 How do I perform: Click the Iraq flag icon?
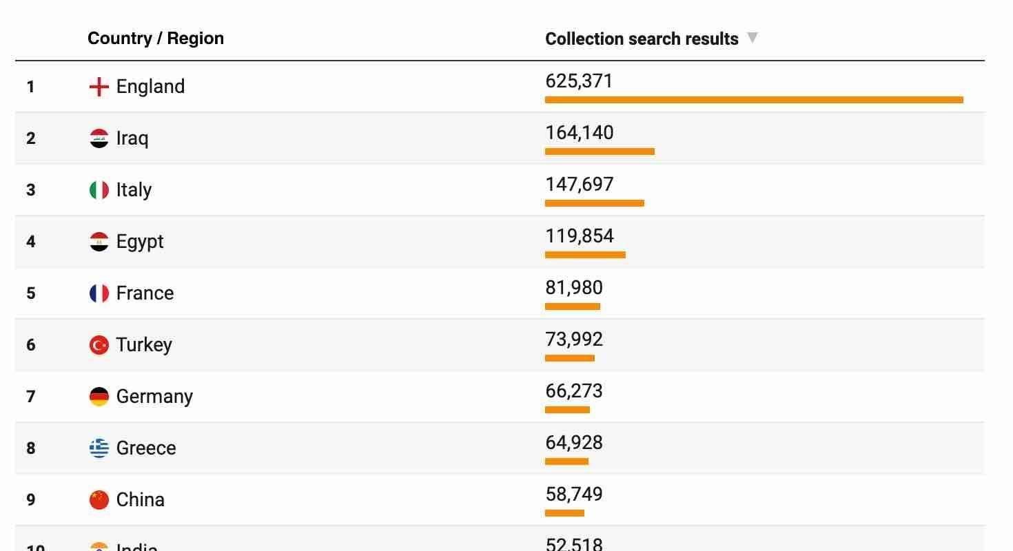99,138
